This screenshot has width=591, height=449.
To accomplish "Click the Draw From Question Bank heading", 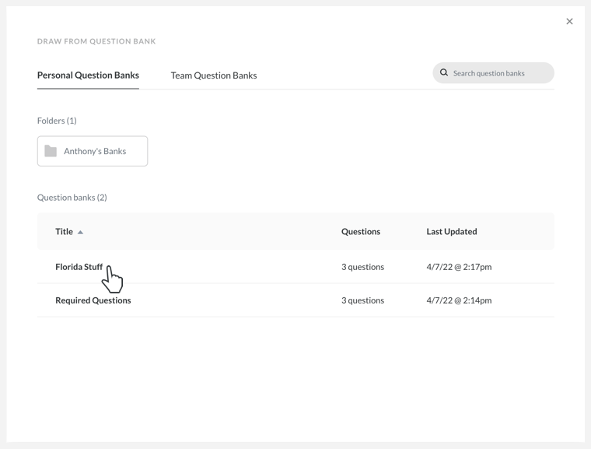I will click(x=96, y=41).
